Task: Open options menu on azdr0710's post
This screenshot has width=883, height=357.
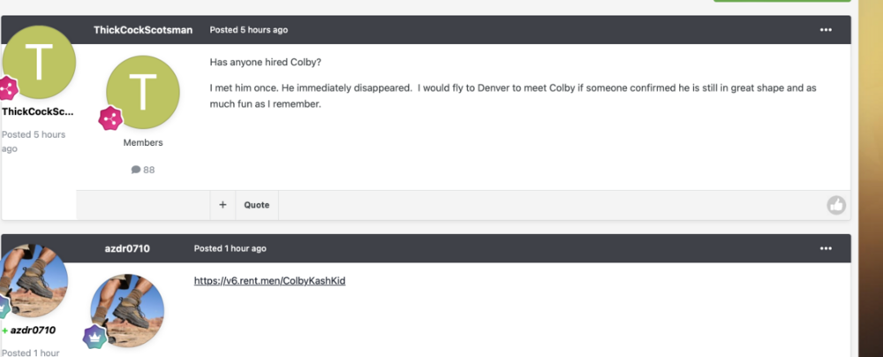Action: pos(826,249)
